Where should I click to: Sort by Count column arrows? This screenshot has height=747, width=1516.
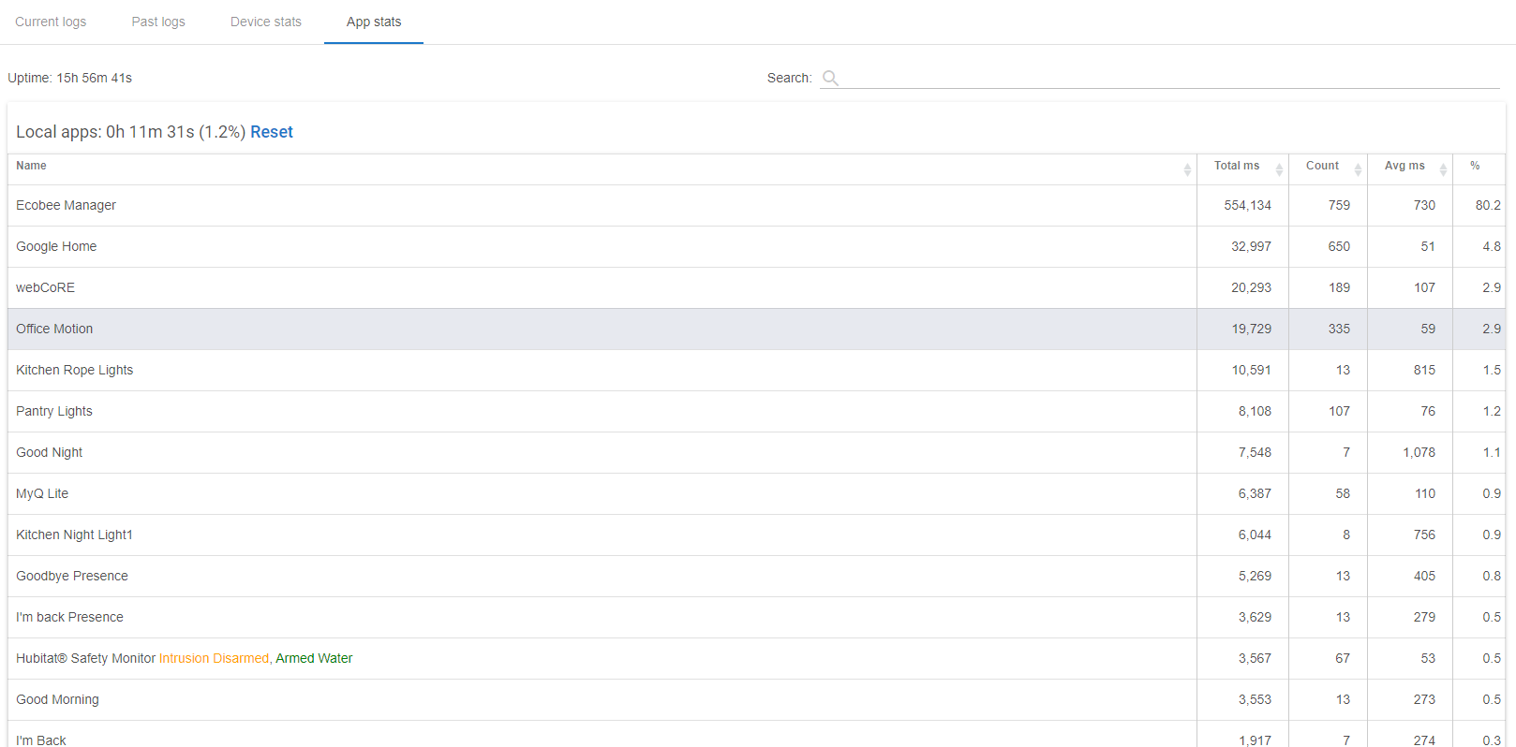tap(1358, 169)
